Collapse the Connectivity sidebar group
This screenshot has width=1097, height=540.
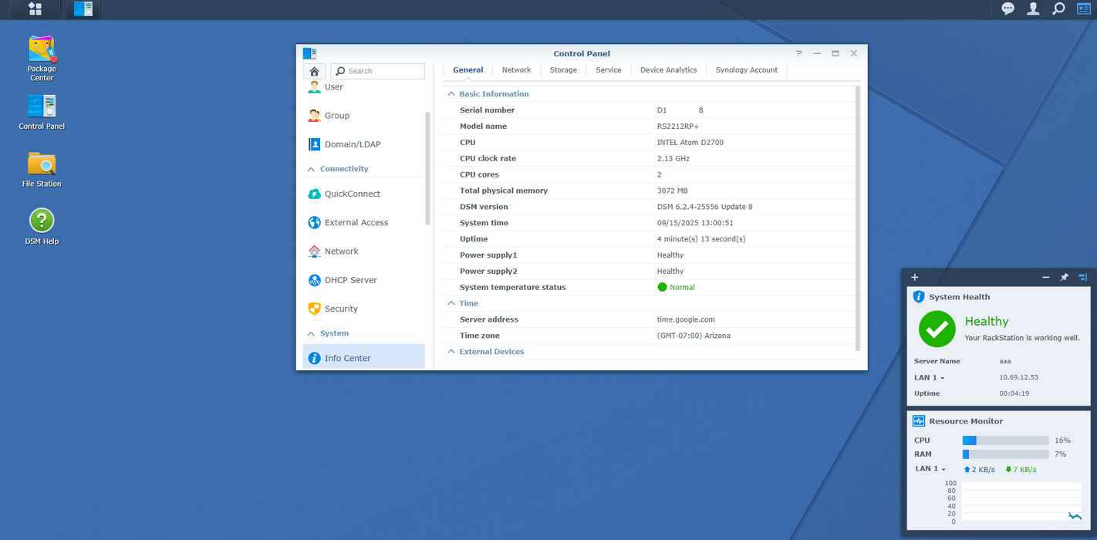tap(312, 169)
